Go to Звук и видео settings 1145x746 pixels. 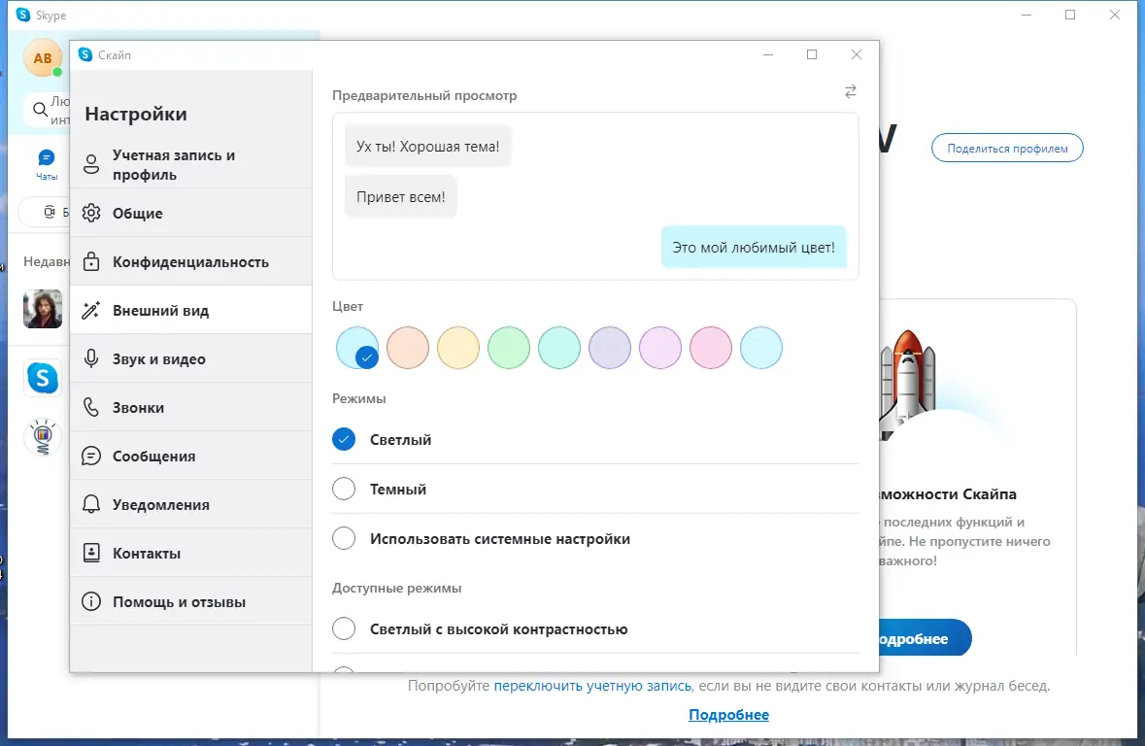click(x=191, y=358)
